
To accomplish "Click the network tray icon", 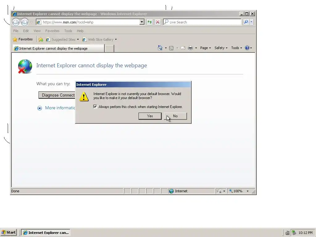I will (x=294, y=233).
